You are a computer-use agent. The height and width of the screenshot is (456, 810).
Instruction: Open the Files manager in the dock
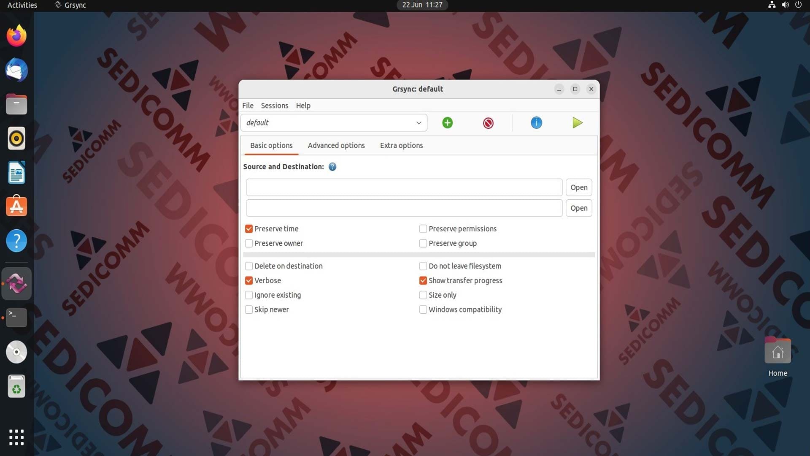tap(16, 104)
